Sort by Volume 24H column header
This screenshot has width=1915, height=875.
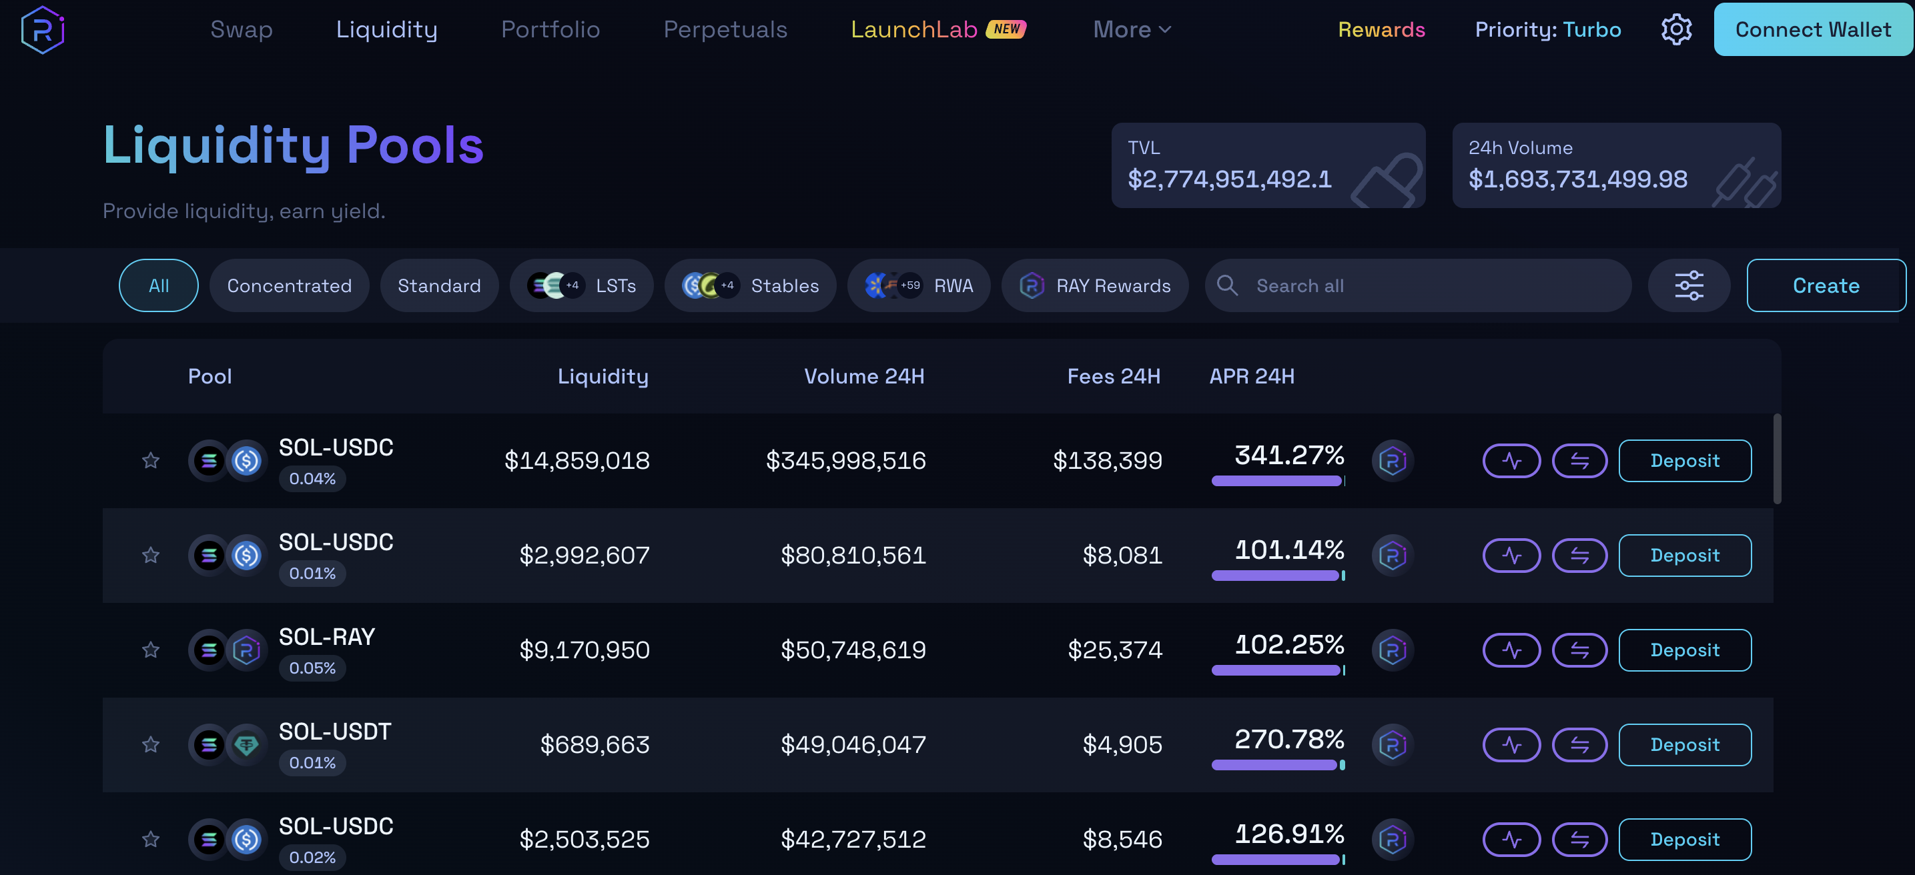coord(864,377)
